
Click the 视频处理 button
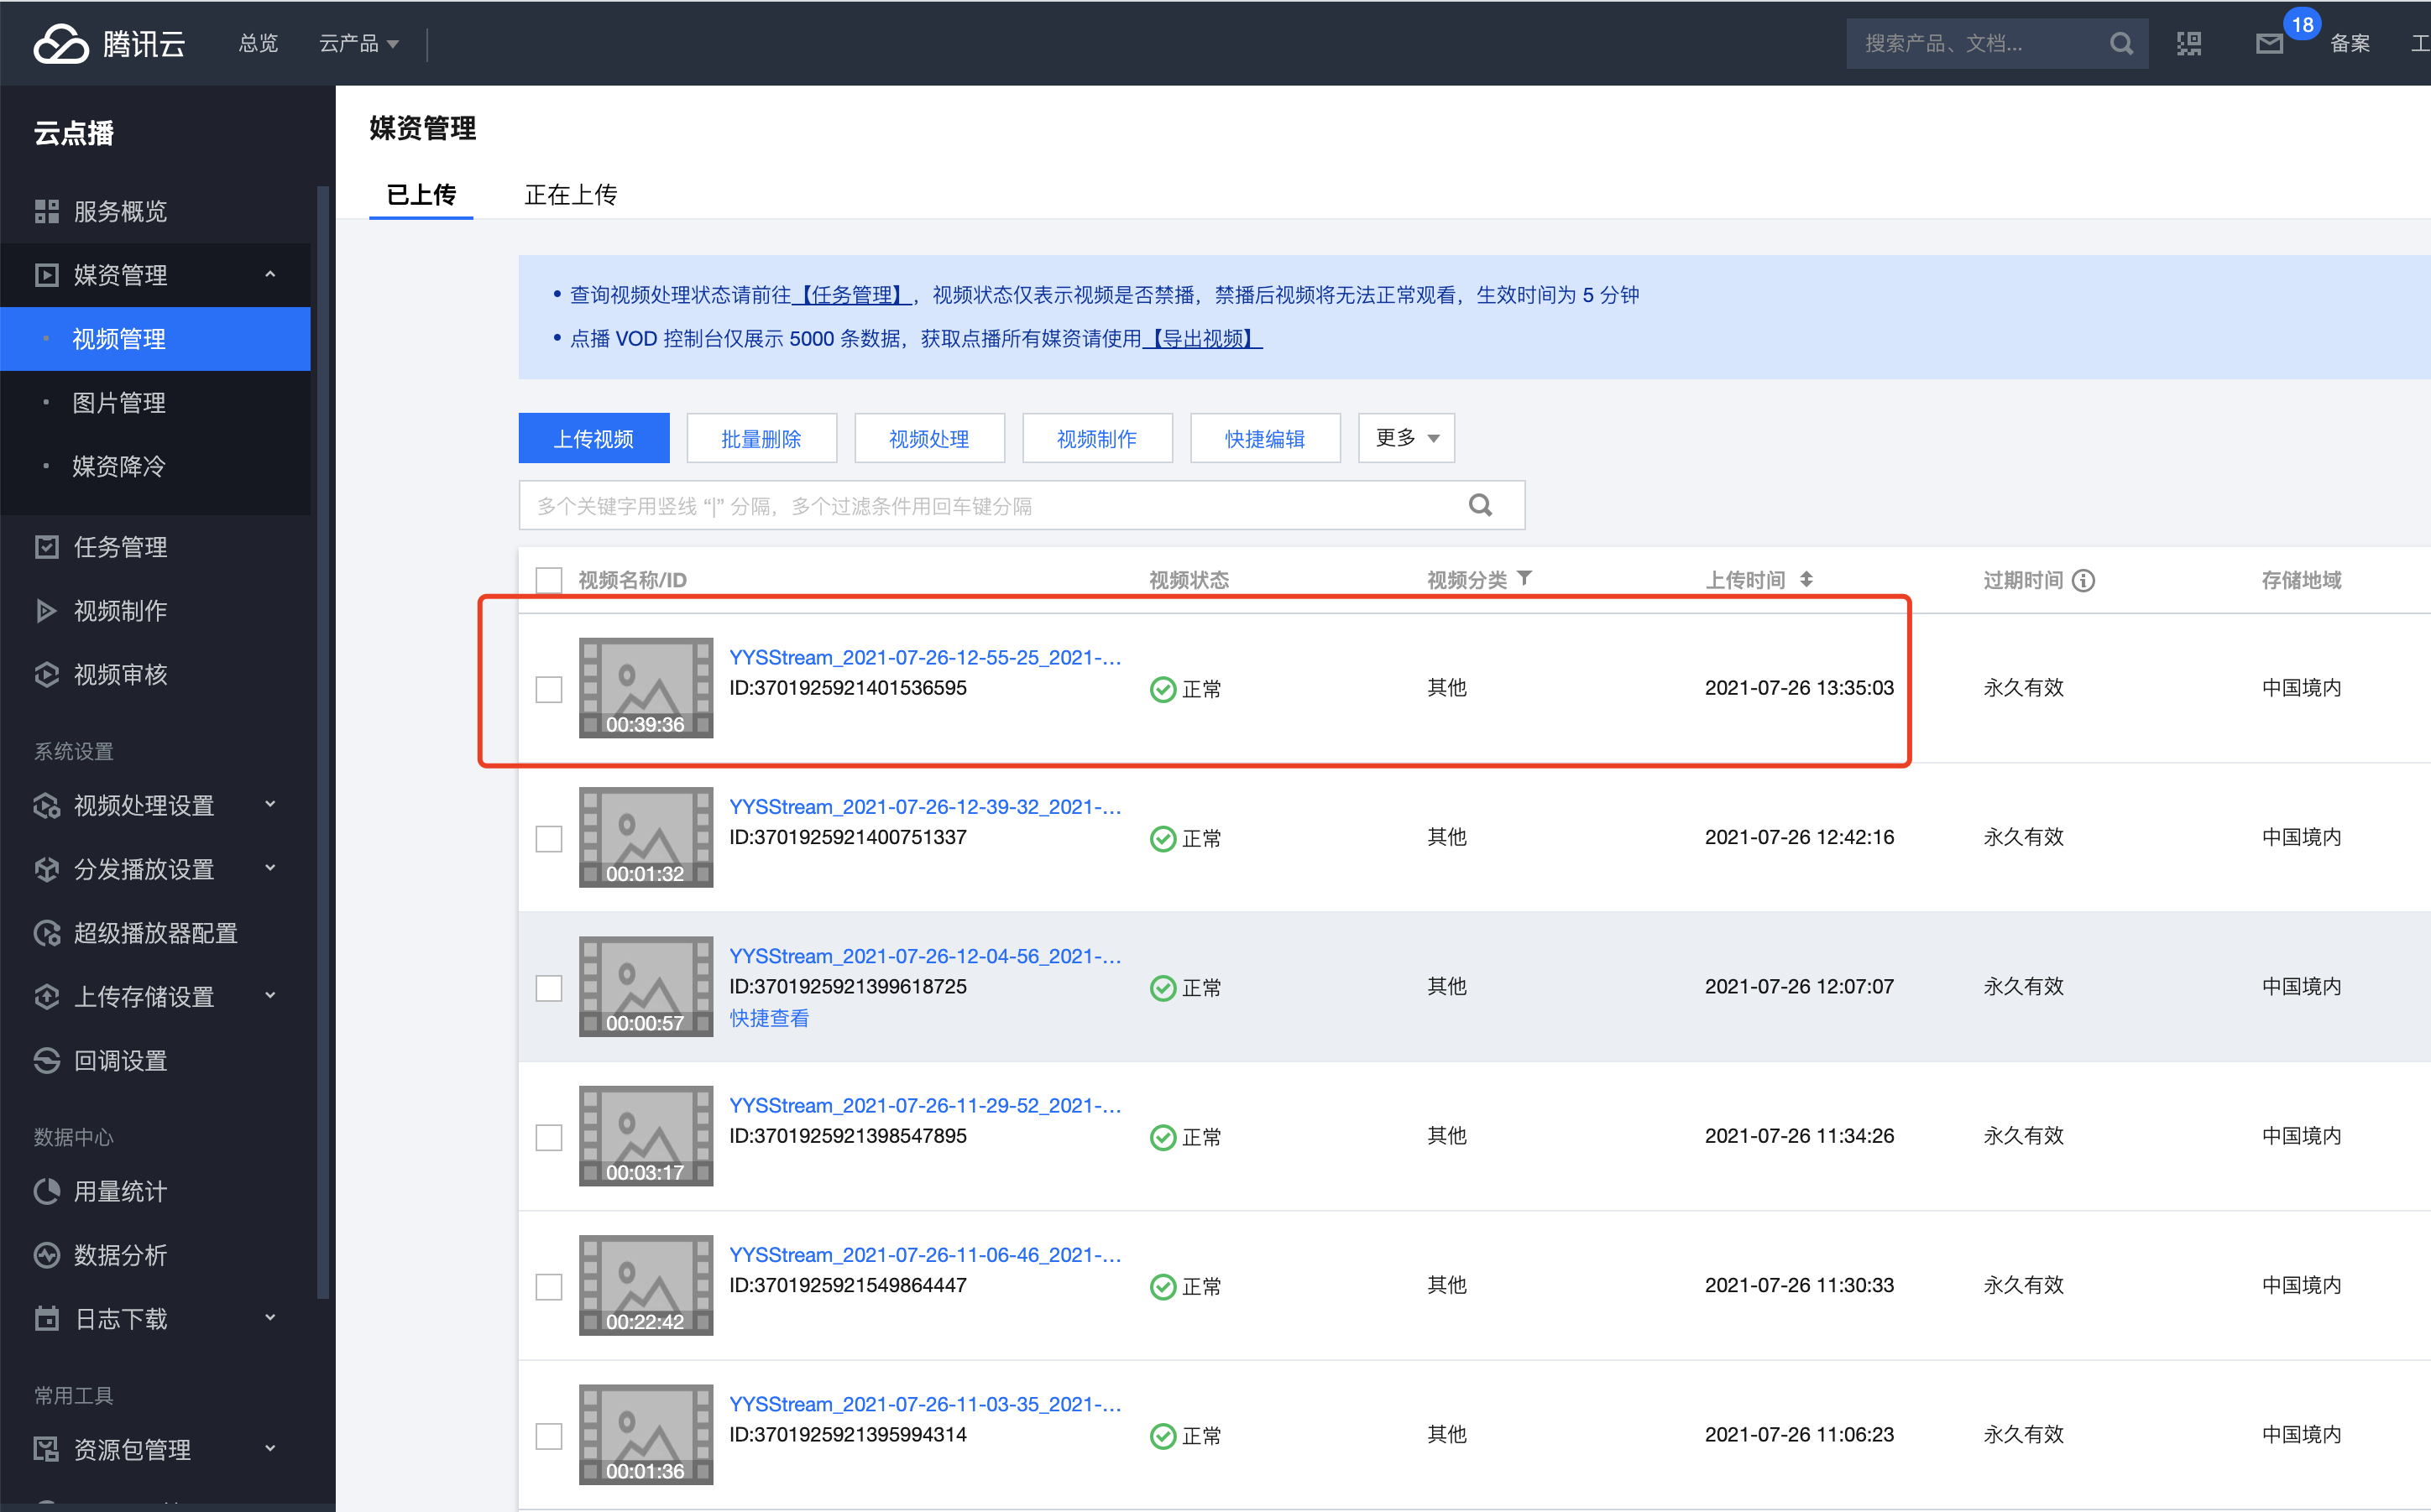pos(929,438)
